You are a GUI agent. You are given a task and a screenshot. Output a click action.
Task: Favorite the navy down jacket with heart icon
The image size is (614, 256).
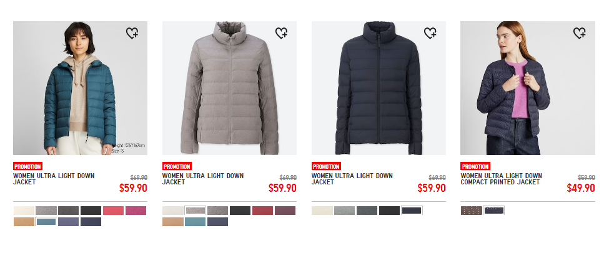tap(430, 33)
